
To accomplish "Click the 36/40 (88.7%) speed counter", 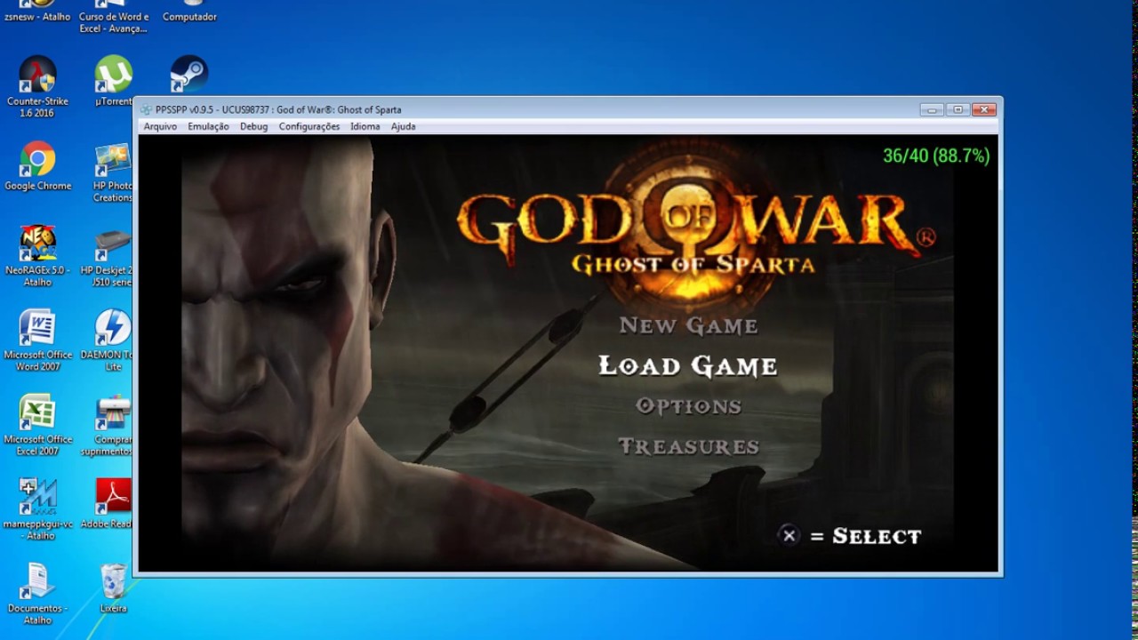I will pyautogui.click(x=935, y=156).
